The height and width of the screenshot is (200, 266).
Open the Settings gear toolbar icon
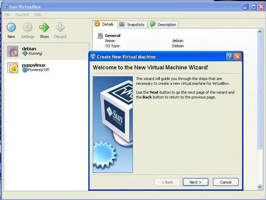click(27, 27)
